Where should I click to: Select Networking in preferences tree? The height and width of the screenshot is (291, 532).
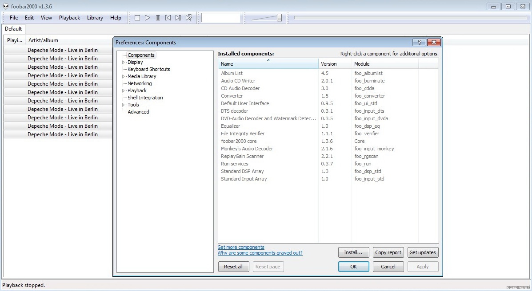coord(140,83)
